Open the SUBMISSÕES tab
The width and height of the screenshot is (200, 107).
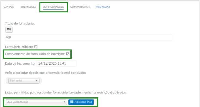tap(28, 7)
